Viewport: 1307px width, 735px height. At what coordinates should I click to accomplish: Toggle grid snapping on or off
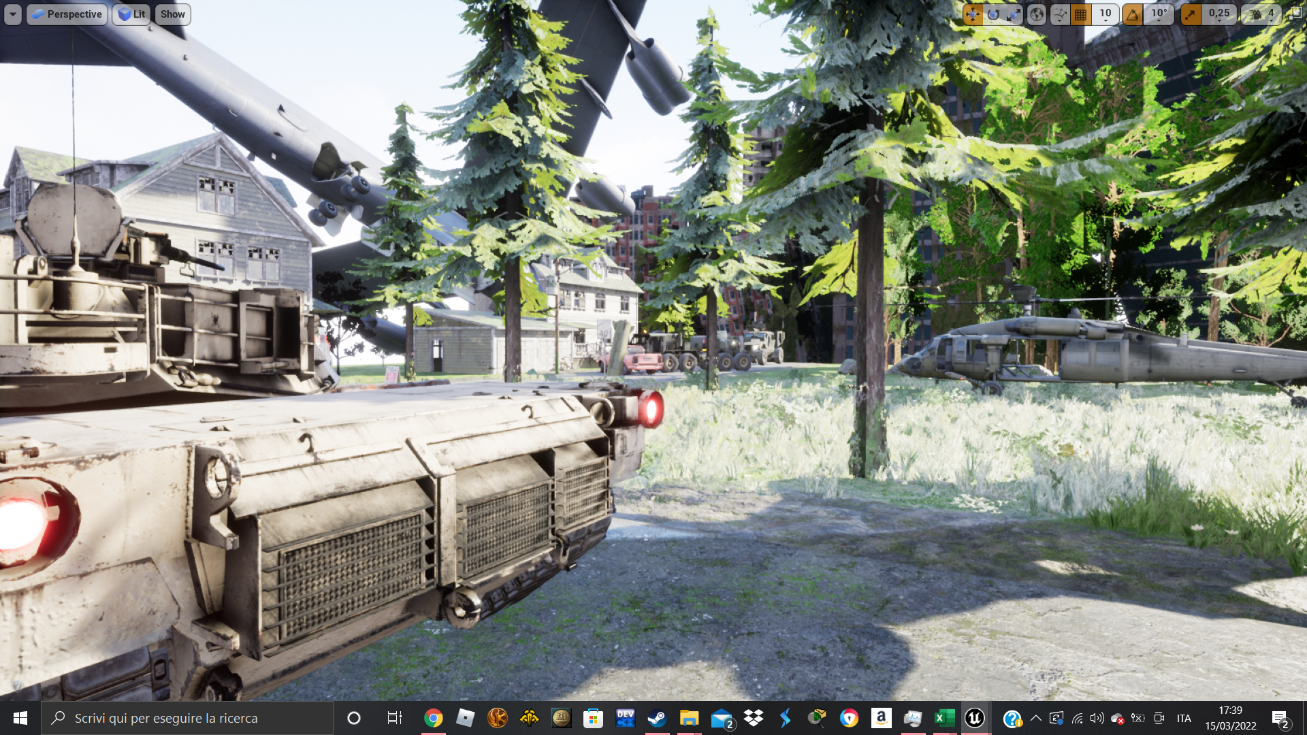pyautogui.click(x=1081, y=14)
